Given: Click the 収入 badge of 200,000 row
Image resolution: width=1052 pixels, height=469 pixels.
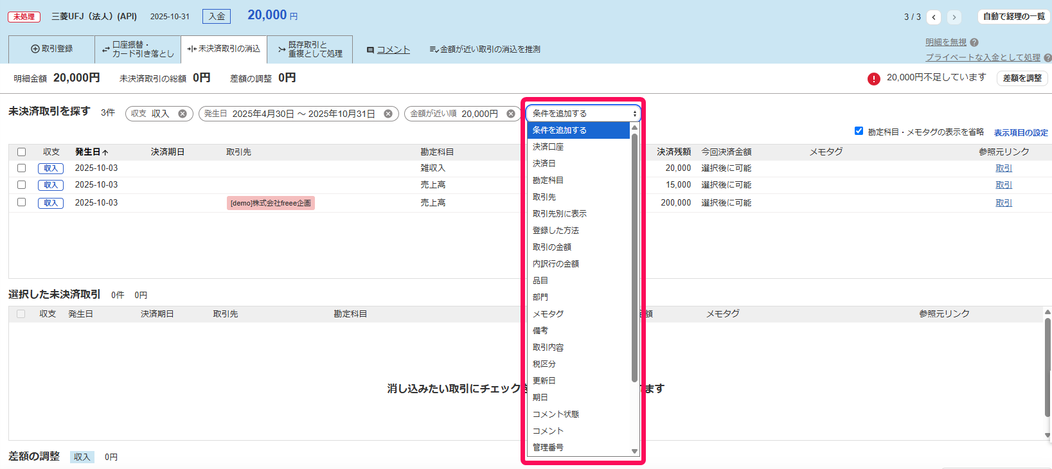Looking at the screenshot, I should tap(51, 203).
